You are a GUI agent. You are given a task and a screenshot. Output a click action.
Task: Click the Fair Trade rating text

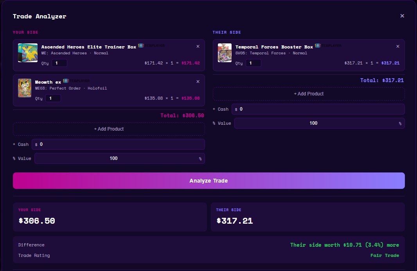point(385,255)
